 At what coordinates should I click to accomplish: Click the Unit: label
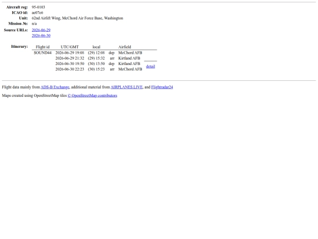24,18
